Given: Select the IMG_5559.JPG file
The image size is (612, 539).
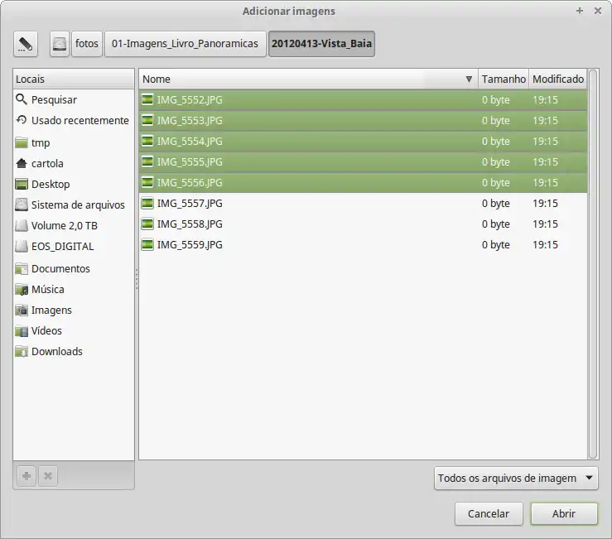Looking at the screenshot, I should [x=190, y=244].
